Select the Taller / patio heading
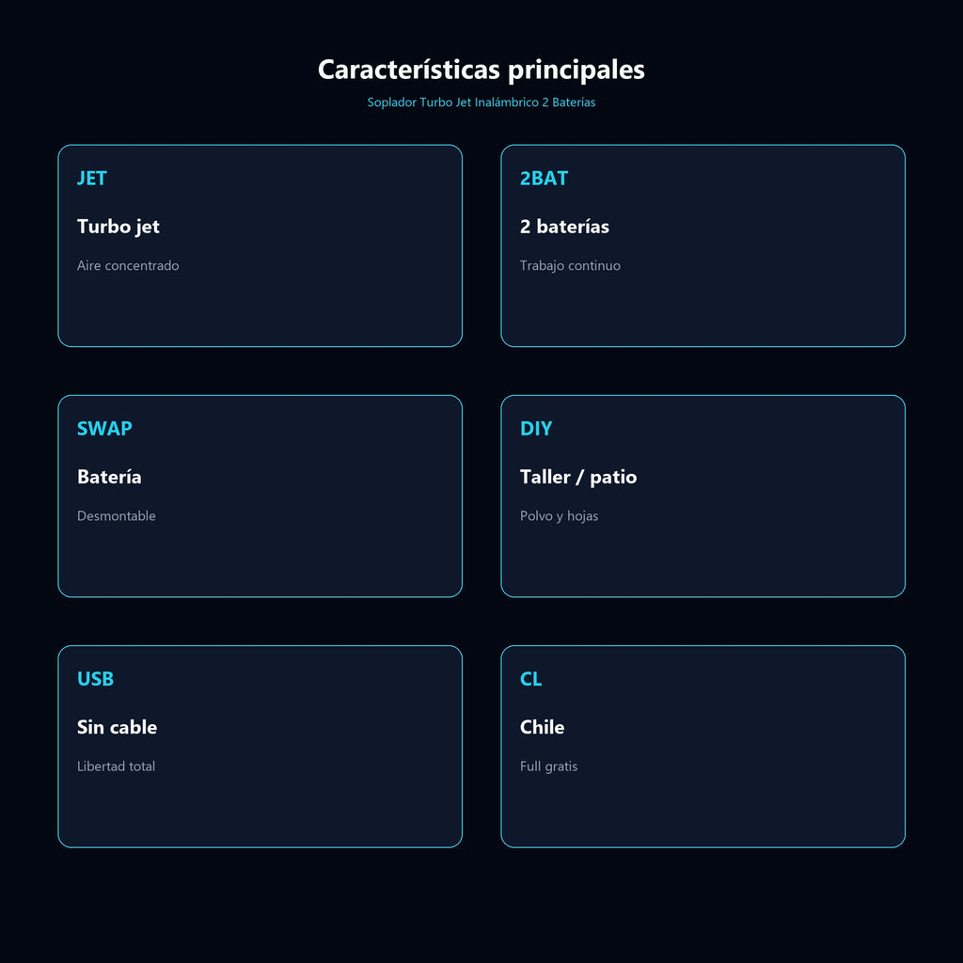963x963 pixels. pyautogui.click(x=578, y=477)
